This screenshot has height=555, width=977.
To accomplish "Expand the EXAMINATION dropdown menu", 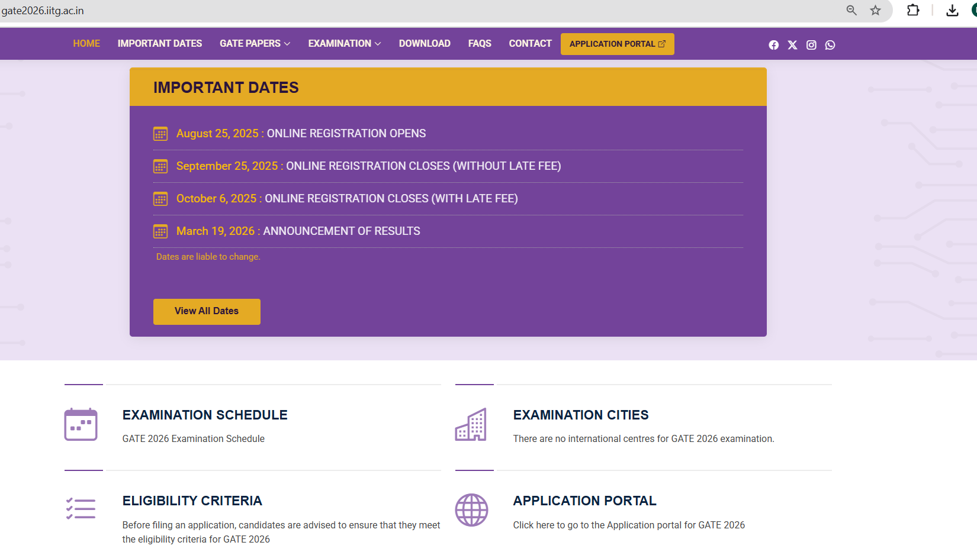I will (x=344, y=44).
